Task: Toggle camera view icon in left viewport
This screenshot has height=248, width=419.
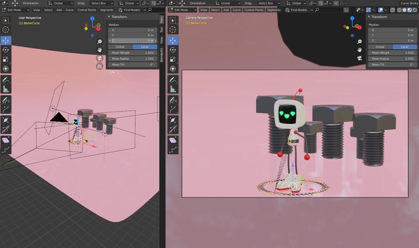Action: pos(100,58)
